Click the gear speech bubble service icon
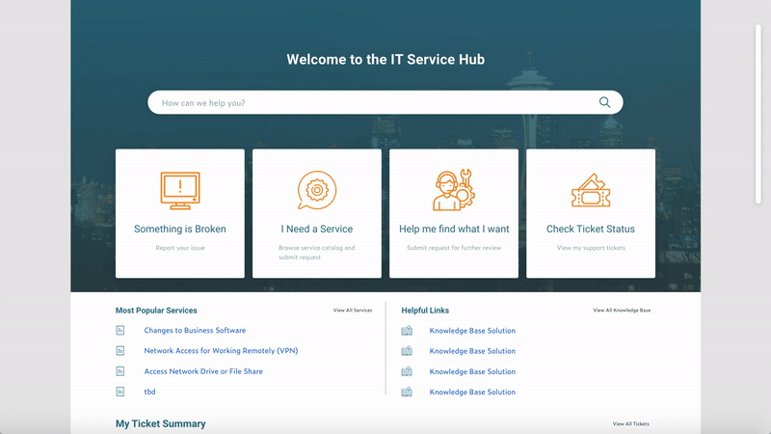The height and width of the screenshot is (434, 771). tap(317, 190)
